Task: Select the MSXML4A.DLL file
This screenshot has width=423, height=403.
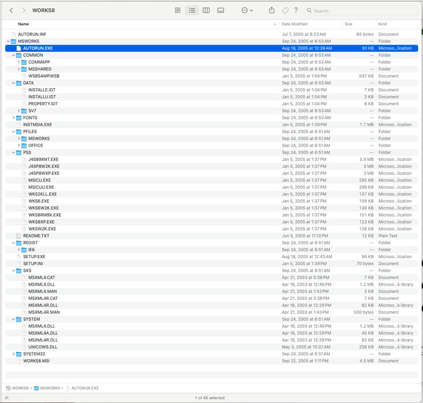Action: 212,333
